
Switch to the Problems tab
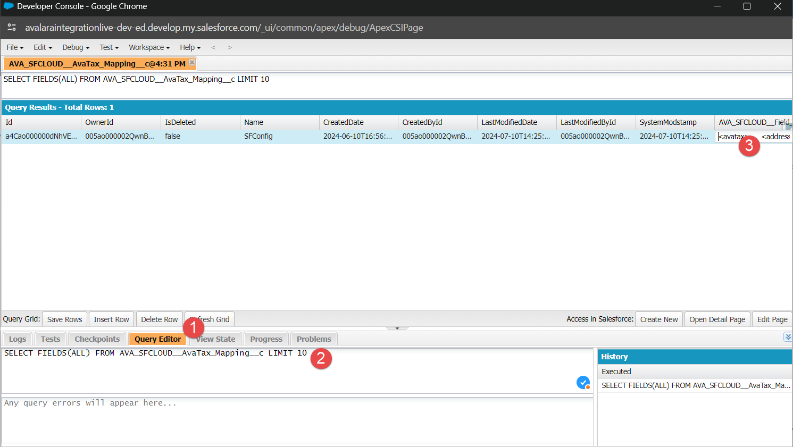click(x=314, y=339)
